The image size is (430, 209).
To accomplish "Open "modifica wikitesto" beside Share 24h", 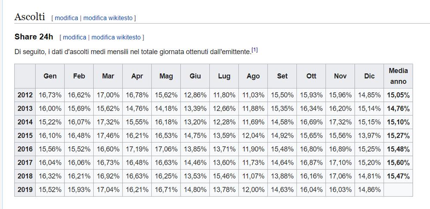I will (x=116, y=37).
